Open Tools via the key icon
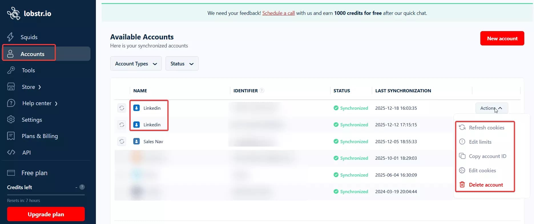 pyautogui.click(x=11, y=70)
